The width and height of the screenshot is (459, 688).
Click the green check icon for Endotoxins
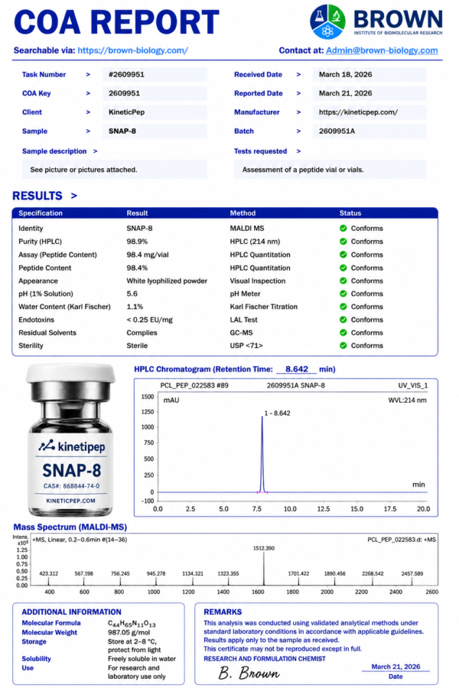point(343,320)
